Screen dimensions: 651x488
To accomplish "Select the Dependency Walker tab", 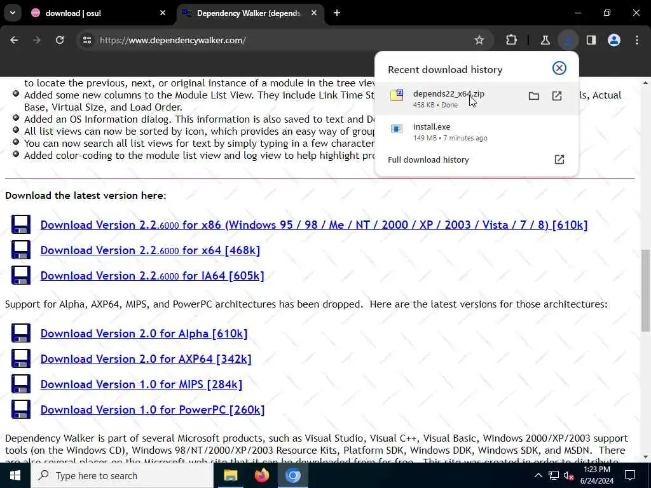I will (x=249, y=13).
